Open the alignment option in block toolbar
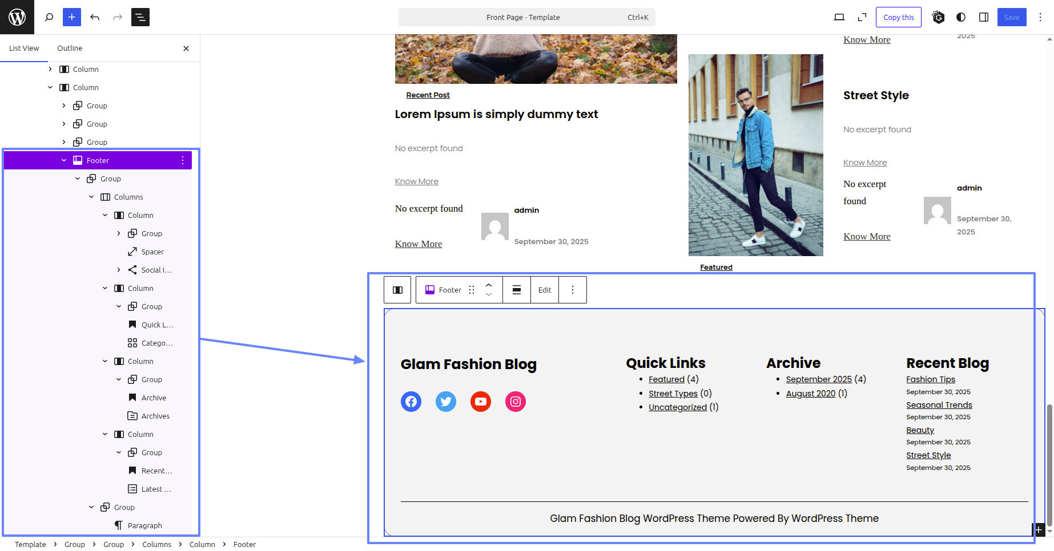Image resolution: width=1054 pixels, height=551 pixels. [x=517, y=290]
